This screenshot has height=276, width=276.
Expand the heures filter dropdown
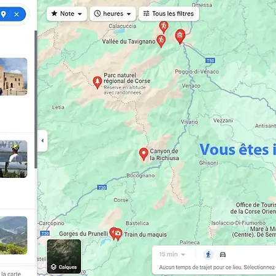113,13
